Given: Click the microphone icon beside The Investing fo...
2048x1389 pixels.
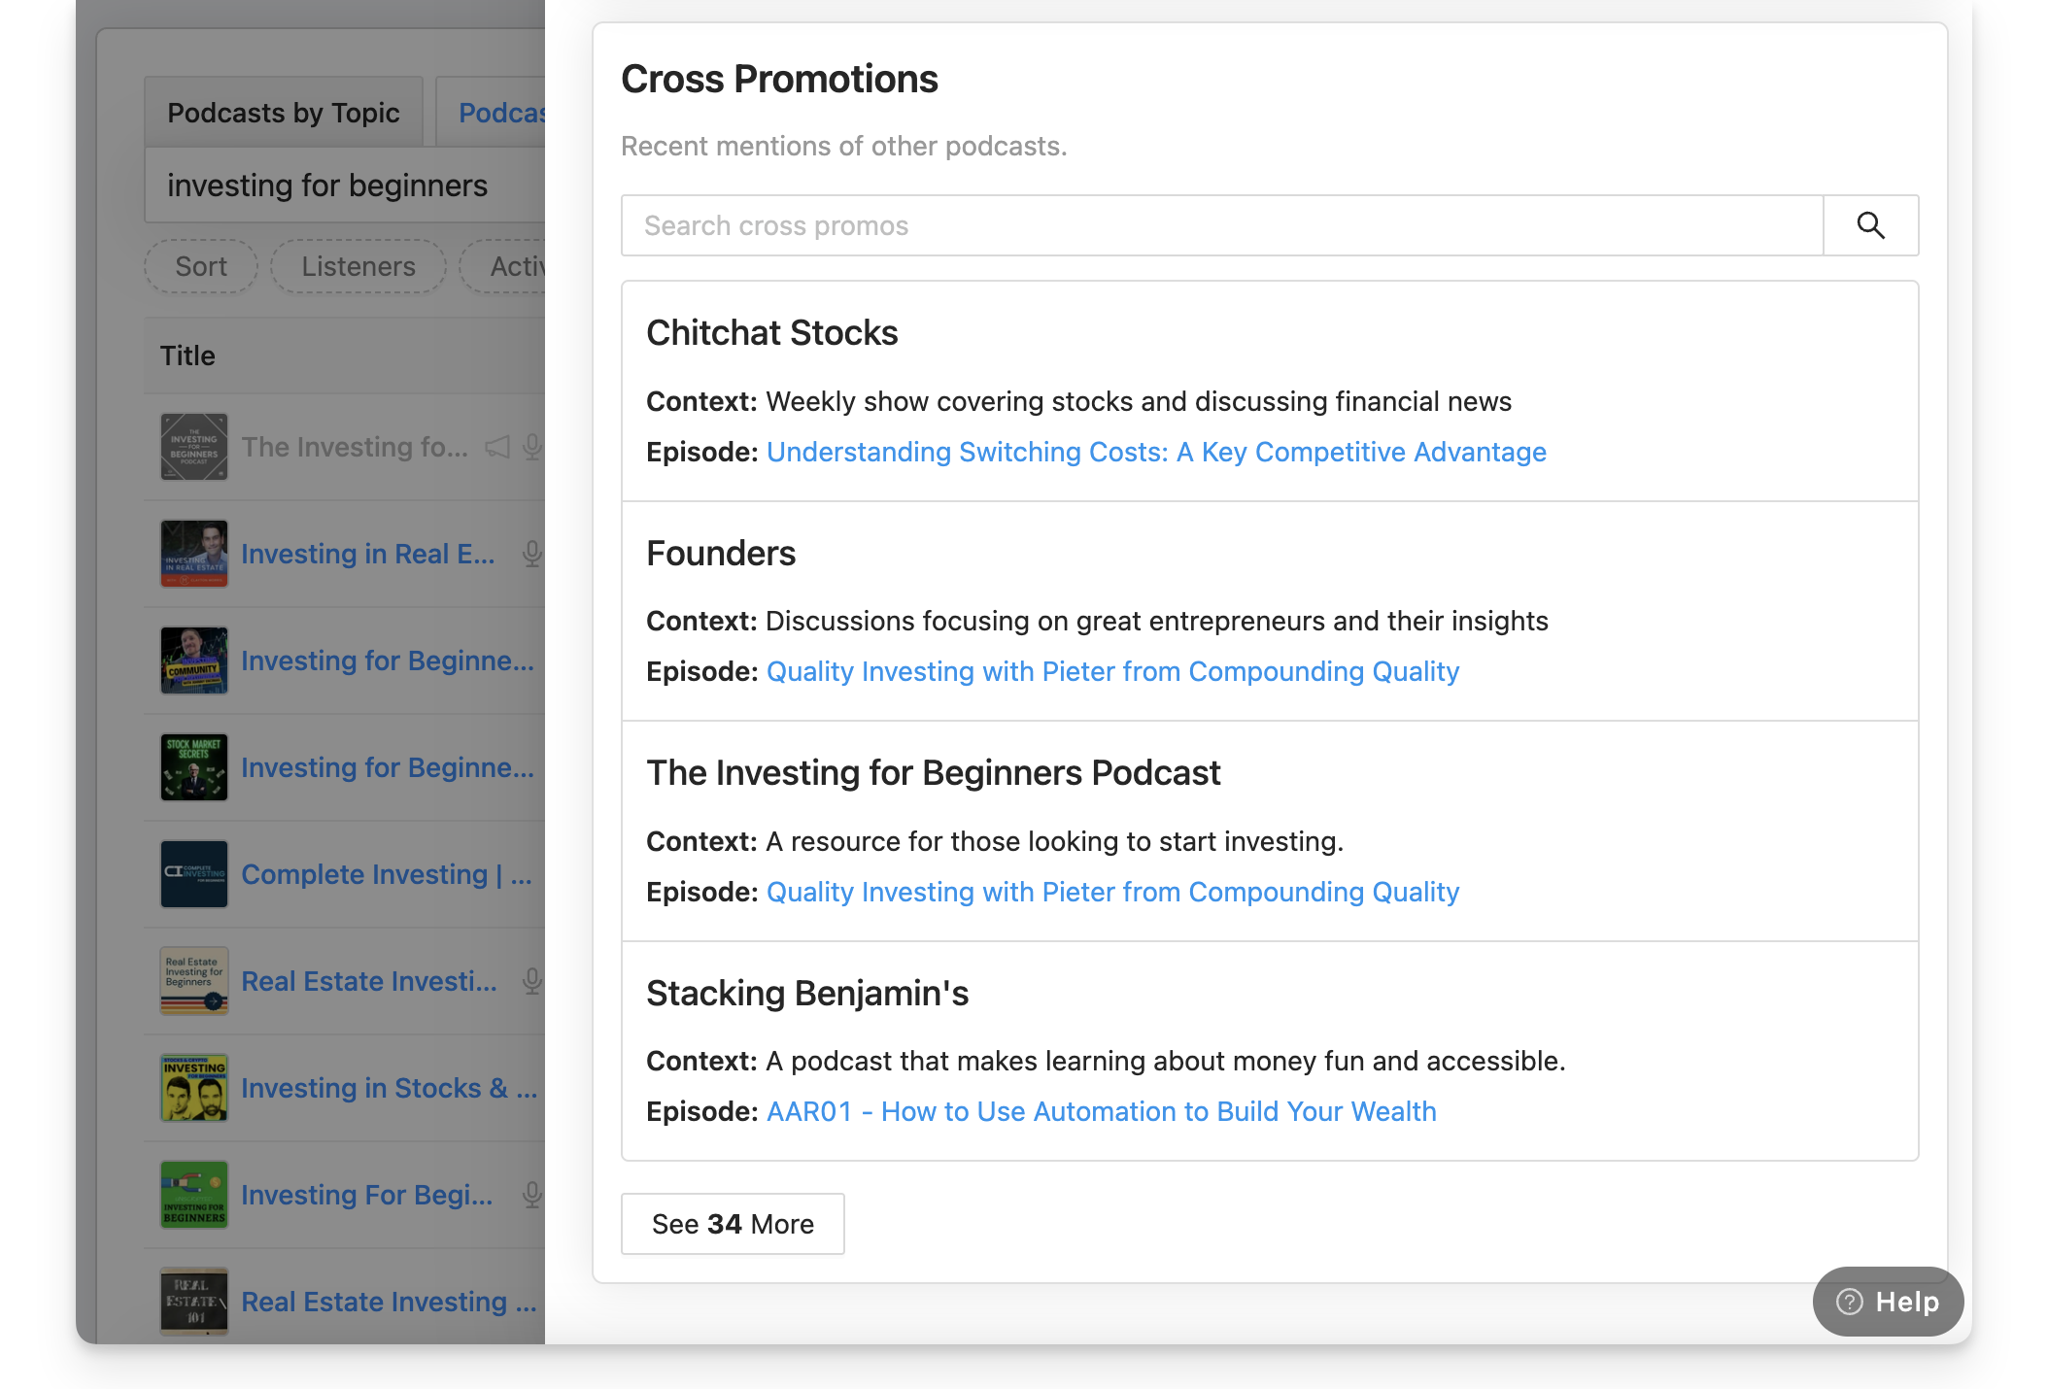Looking at the screenshot, I should pyautogui.click(x=531, y=447).
